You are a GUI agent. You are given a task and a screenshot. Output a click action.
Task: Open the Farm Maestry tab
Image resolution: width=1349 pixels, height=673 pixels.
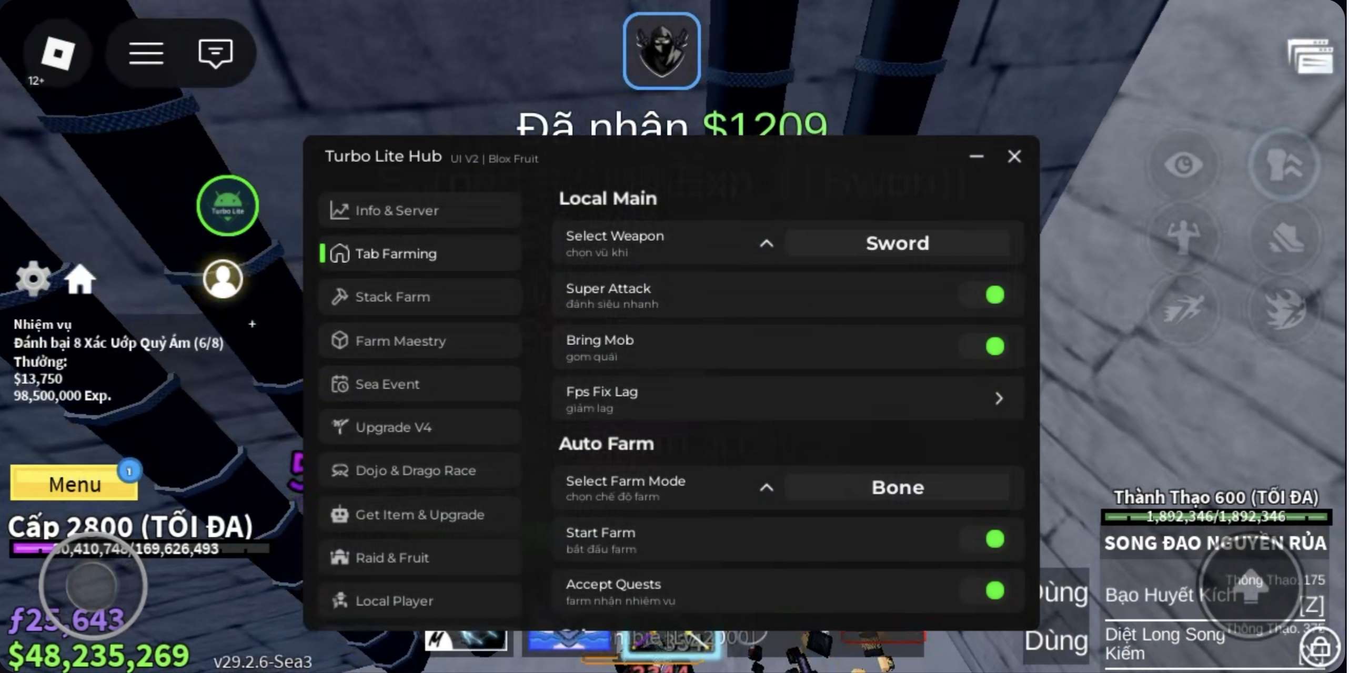tap(420, 340)
